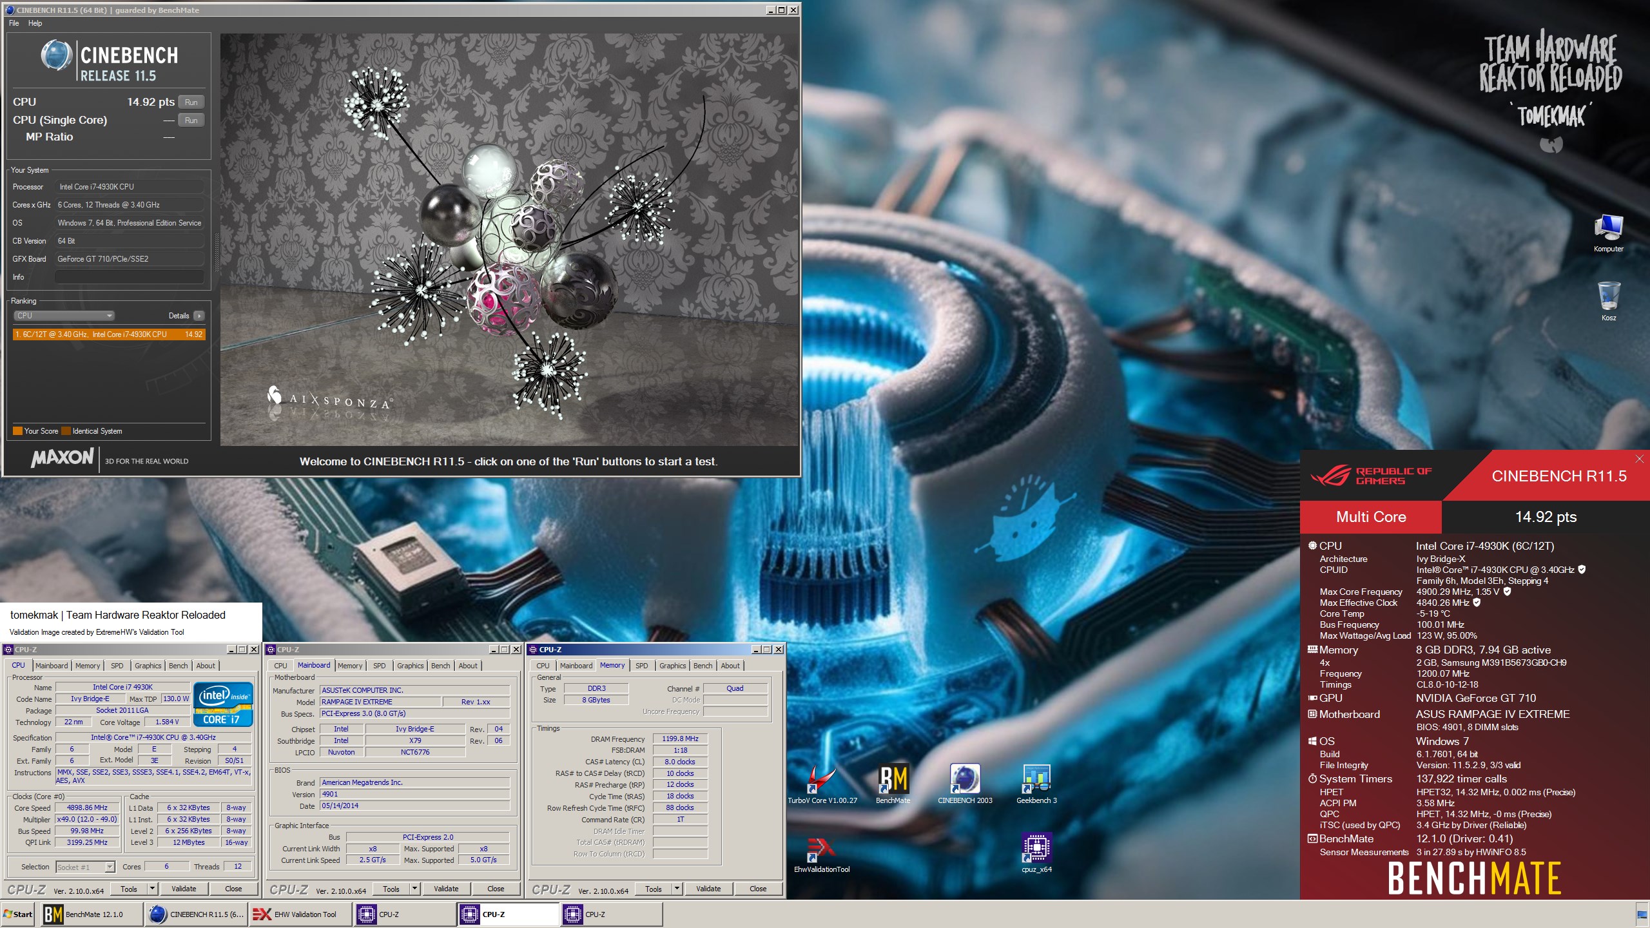Expand Tools dropdown arrow in Memory window
Screen dimensions: 1650x928
click(x=677, y=889)
